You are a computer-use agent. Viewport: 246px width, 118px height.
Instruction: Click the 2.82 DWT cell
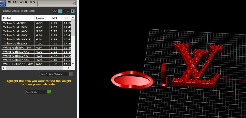coord(54,52)
